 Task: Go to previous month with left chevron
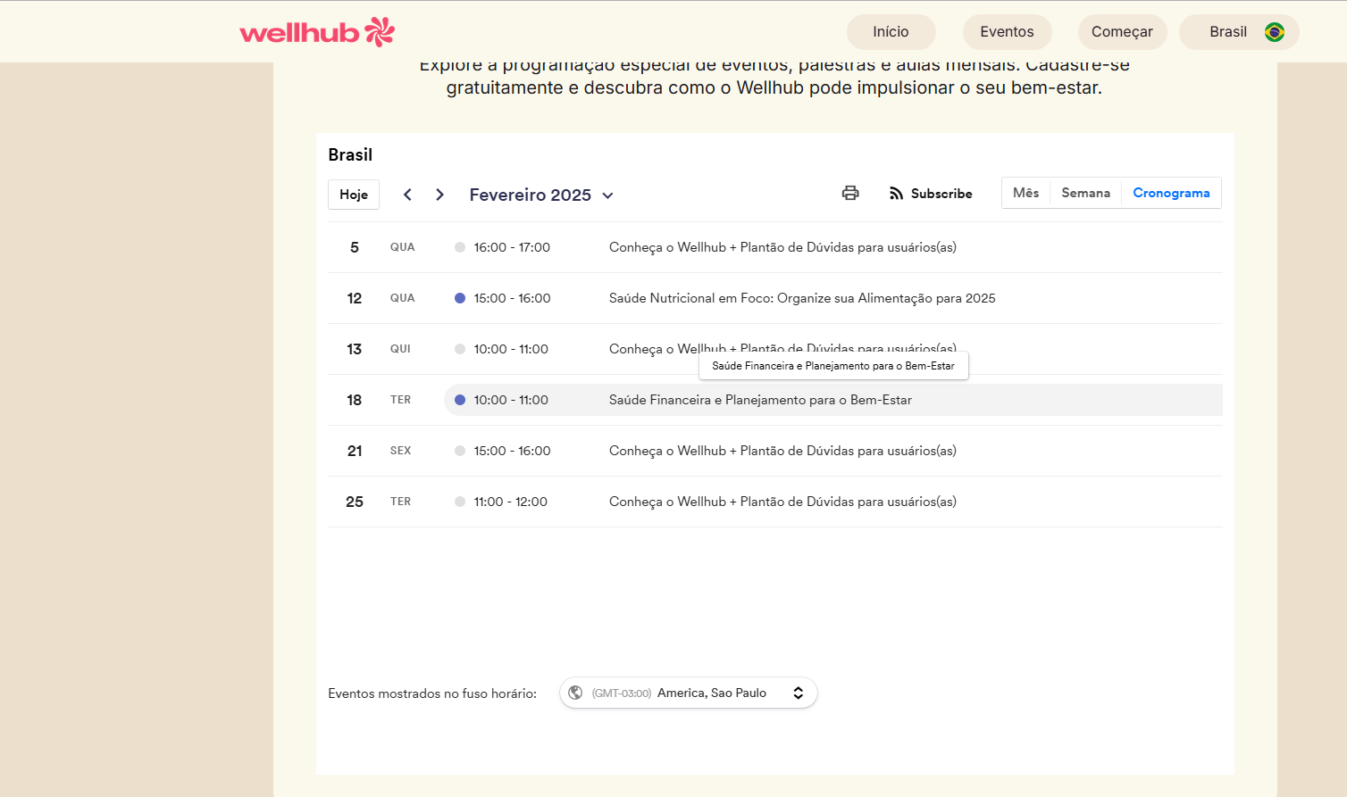[x=407, y=195]
